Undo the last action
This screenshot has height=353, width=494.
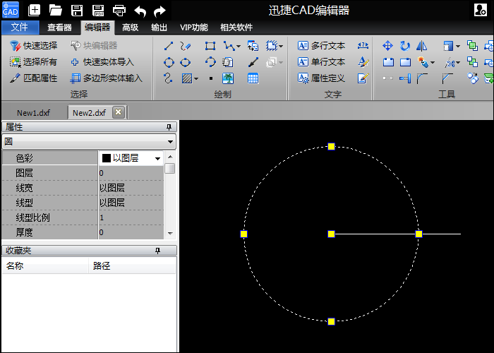(140, 11)
